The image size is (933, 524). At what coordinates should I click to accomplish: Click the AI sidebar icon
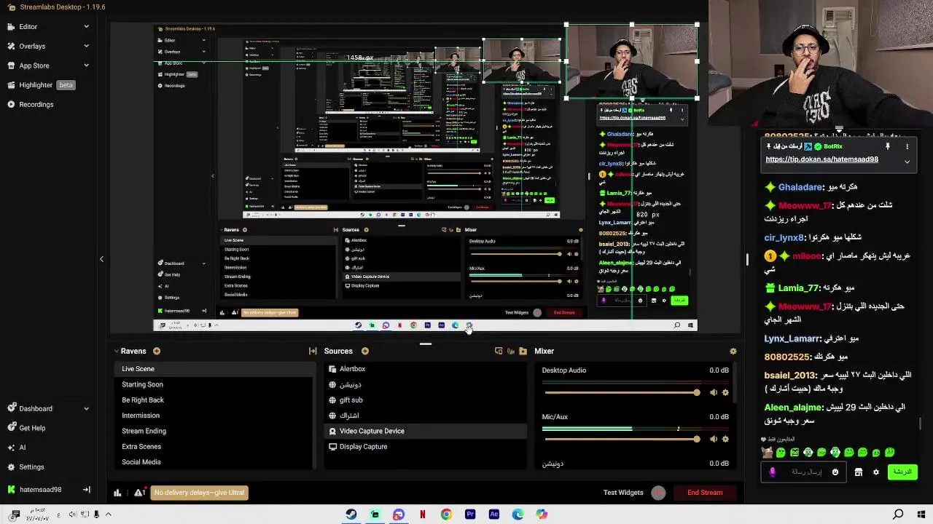pos(11,448)
